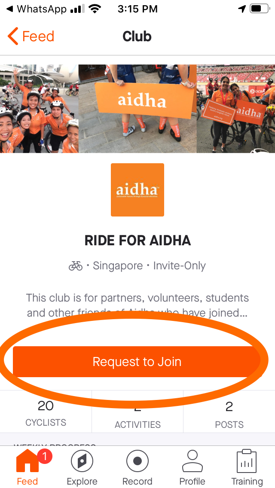
Task: Tap the aidha club logo
Action: click(x=137, y=190)
